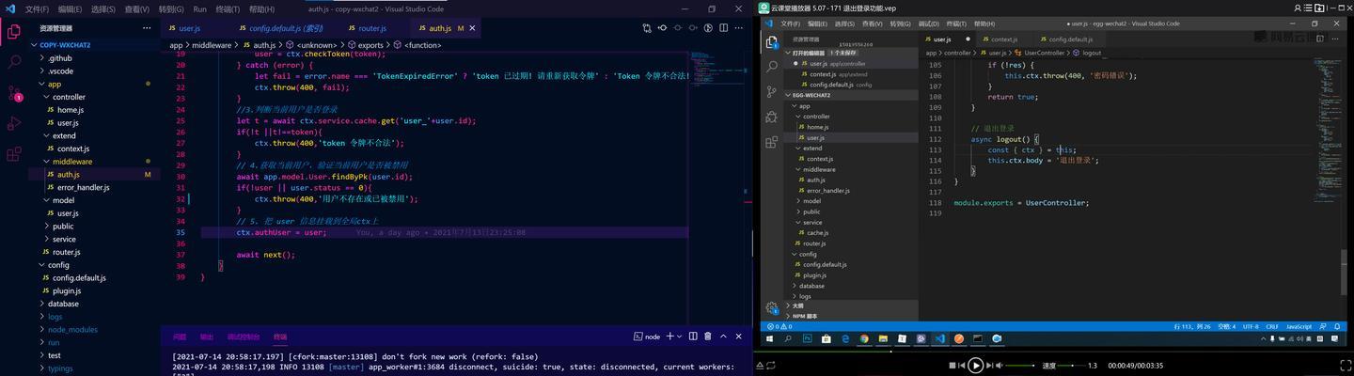Adjust the video player volume slider

tap(1020, 365)
